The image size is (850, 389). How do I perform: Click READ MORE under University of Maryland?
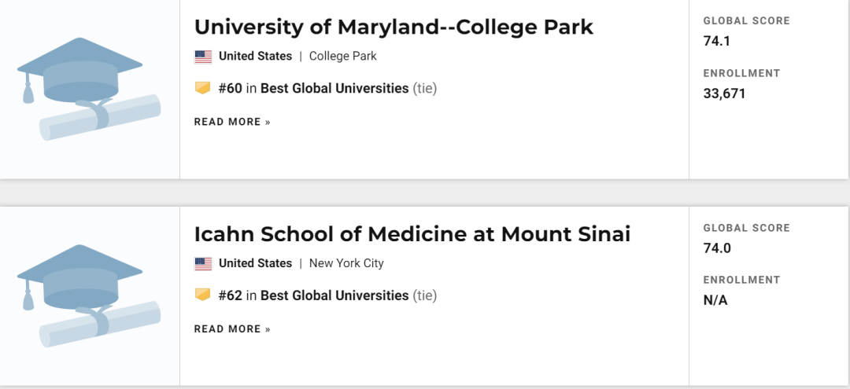[x=232, y=122]
